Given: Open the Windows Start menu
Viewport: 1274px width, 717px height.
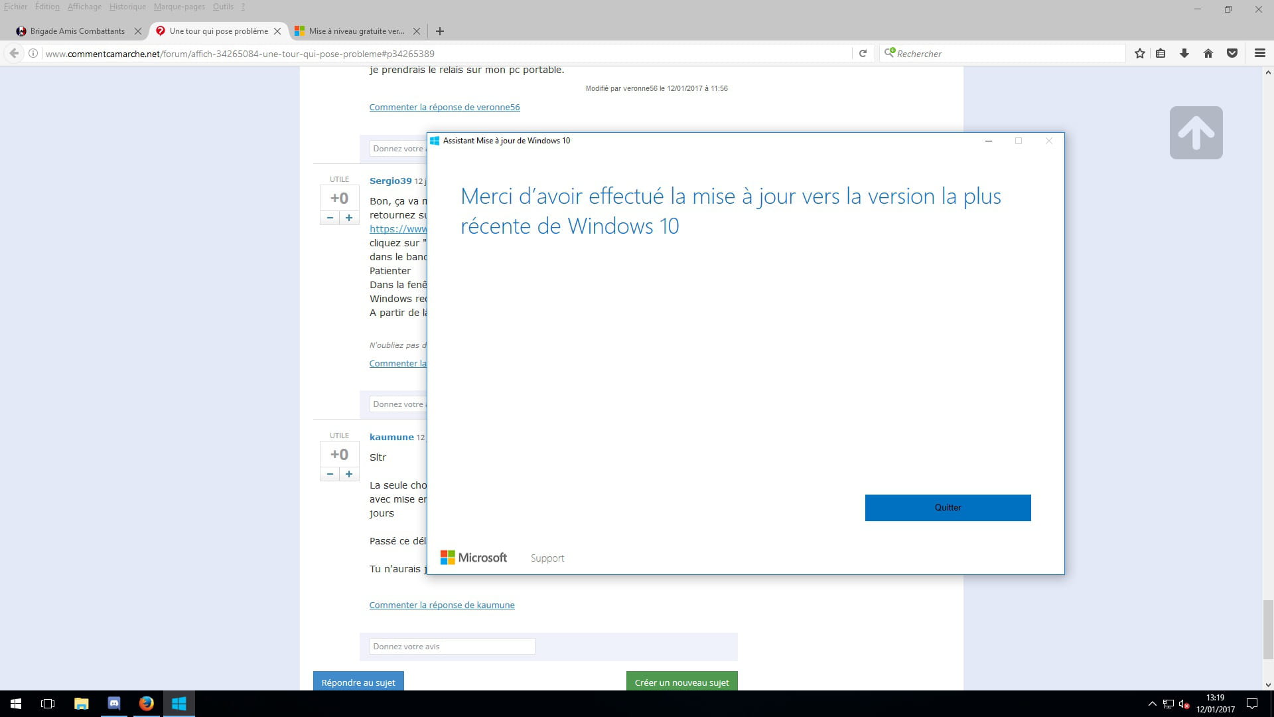Looking at the screenshot, I should (x=16, y=704).
